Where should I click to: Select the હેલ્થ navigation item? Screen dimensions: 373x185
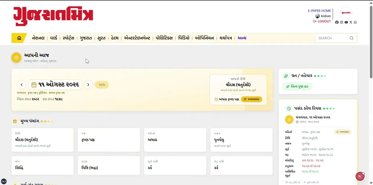click(x=115, y=38)
